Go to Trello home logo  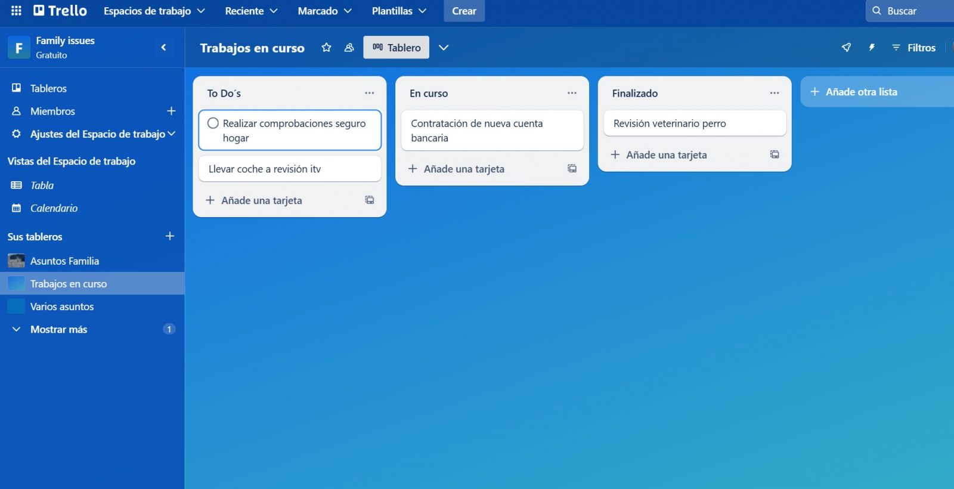tap(60, 11)
